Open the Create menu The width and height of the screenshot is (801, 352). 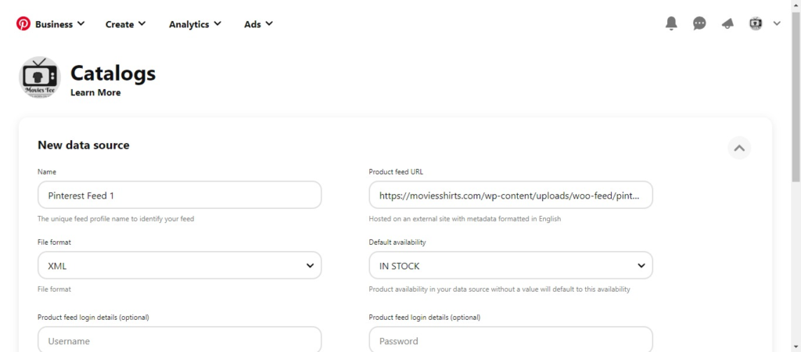coord(126,24)
